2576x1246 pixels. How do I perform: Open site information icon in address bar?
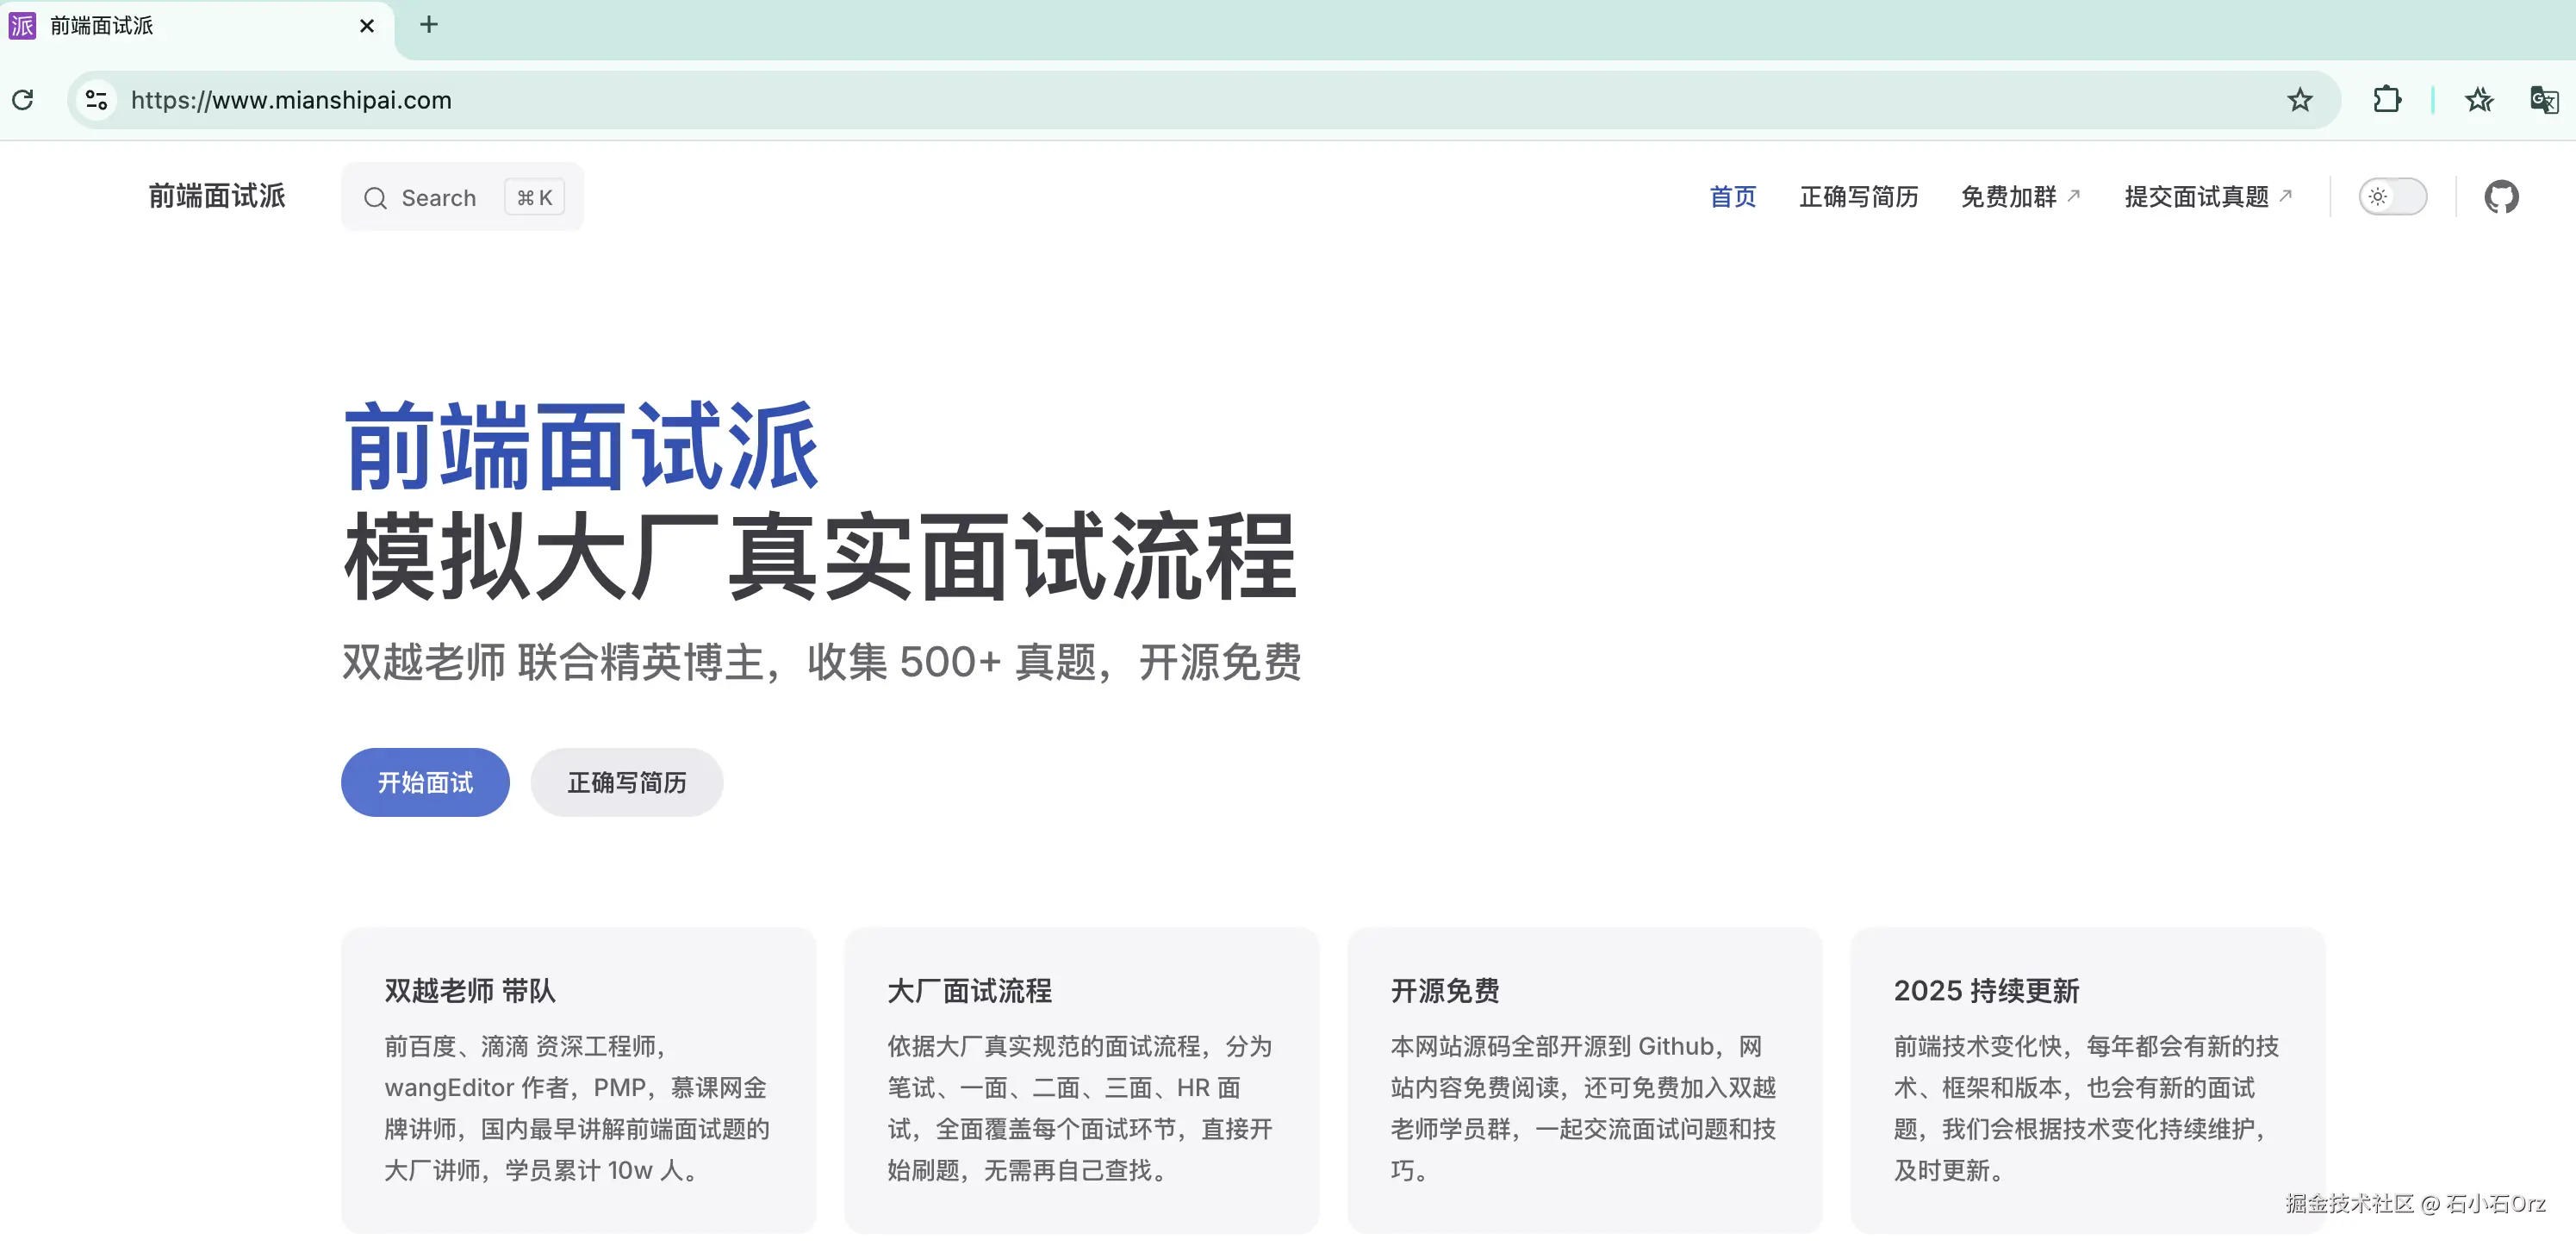[x=97, y=100]
